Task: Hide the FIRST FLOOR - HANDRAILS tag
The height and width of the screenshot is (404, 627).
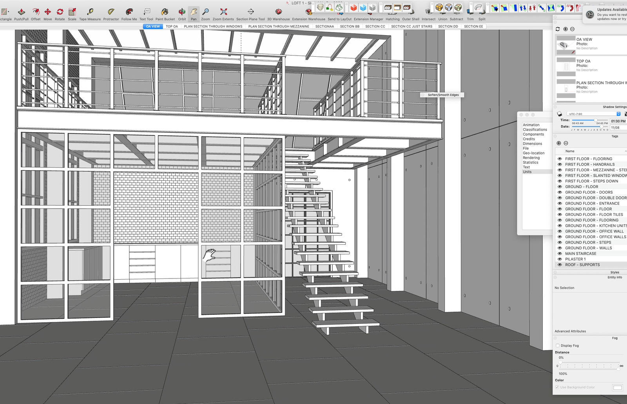Action: click(x=560, y=164)
